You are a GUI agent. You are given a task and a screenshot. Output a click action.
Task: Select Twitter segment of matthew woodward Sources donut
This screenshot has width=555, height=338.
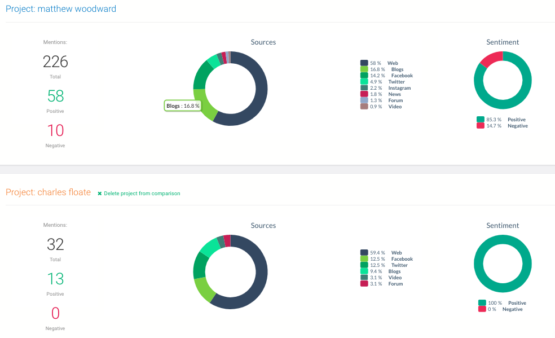(x=213, y=61)
